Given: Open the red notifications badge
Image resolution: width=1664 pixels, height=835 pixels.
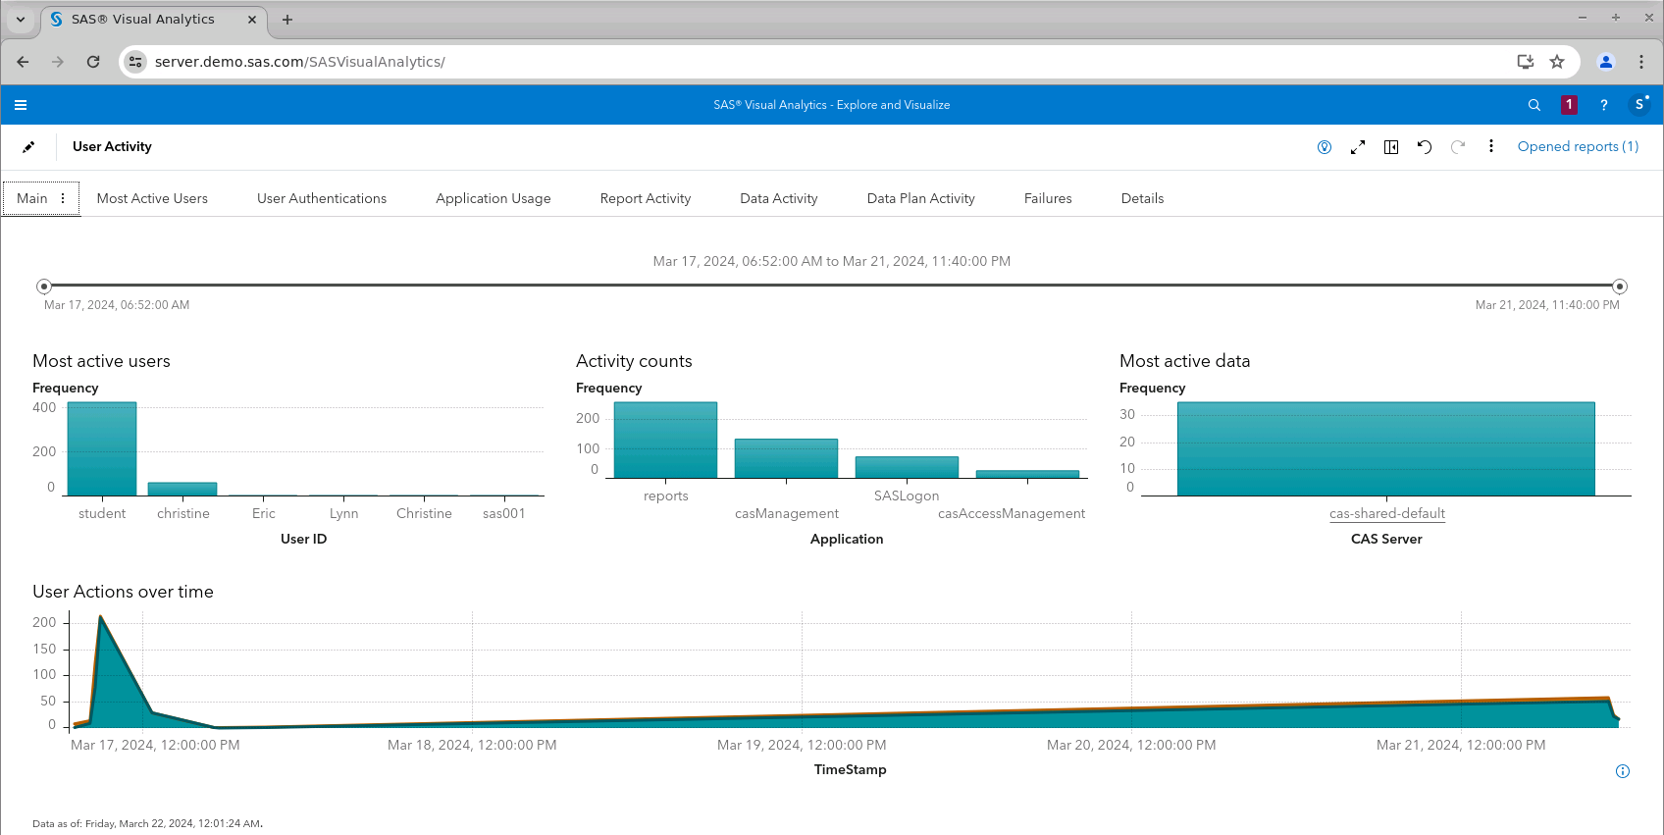Looking at the screenshot, I should (x=1569, y=105).
